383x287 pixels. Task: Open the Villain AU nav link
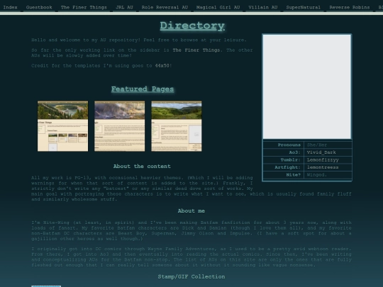263,7
